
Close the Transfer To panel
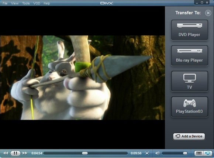pos(208,13)
